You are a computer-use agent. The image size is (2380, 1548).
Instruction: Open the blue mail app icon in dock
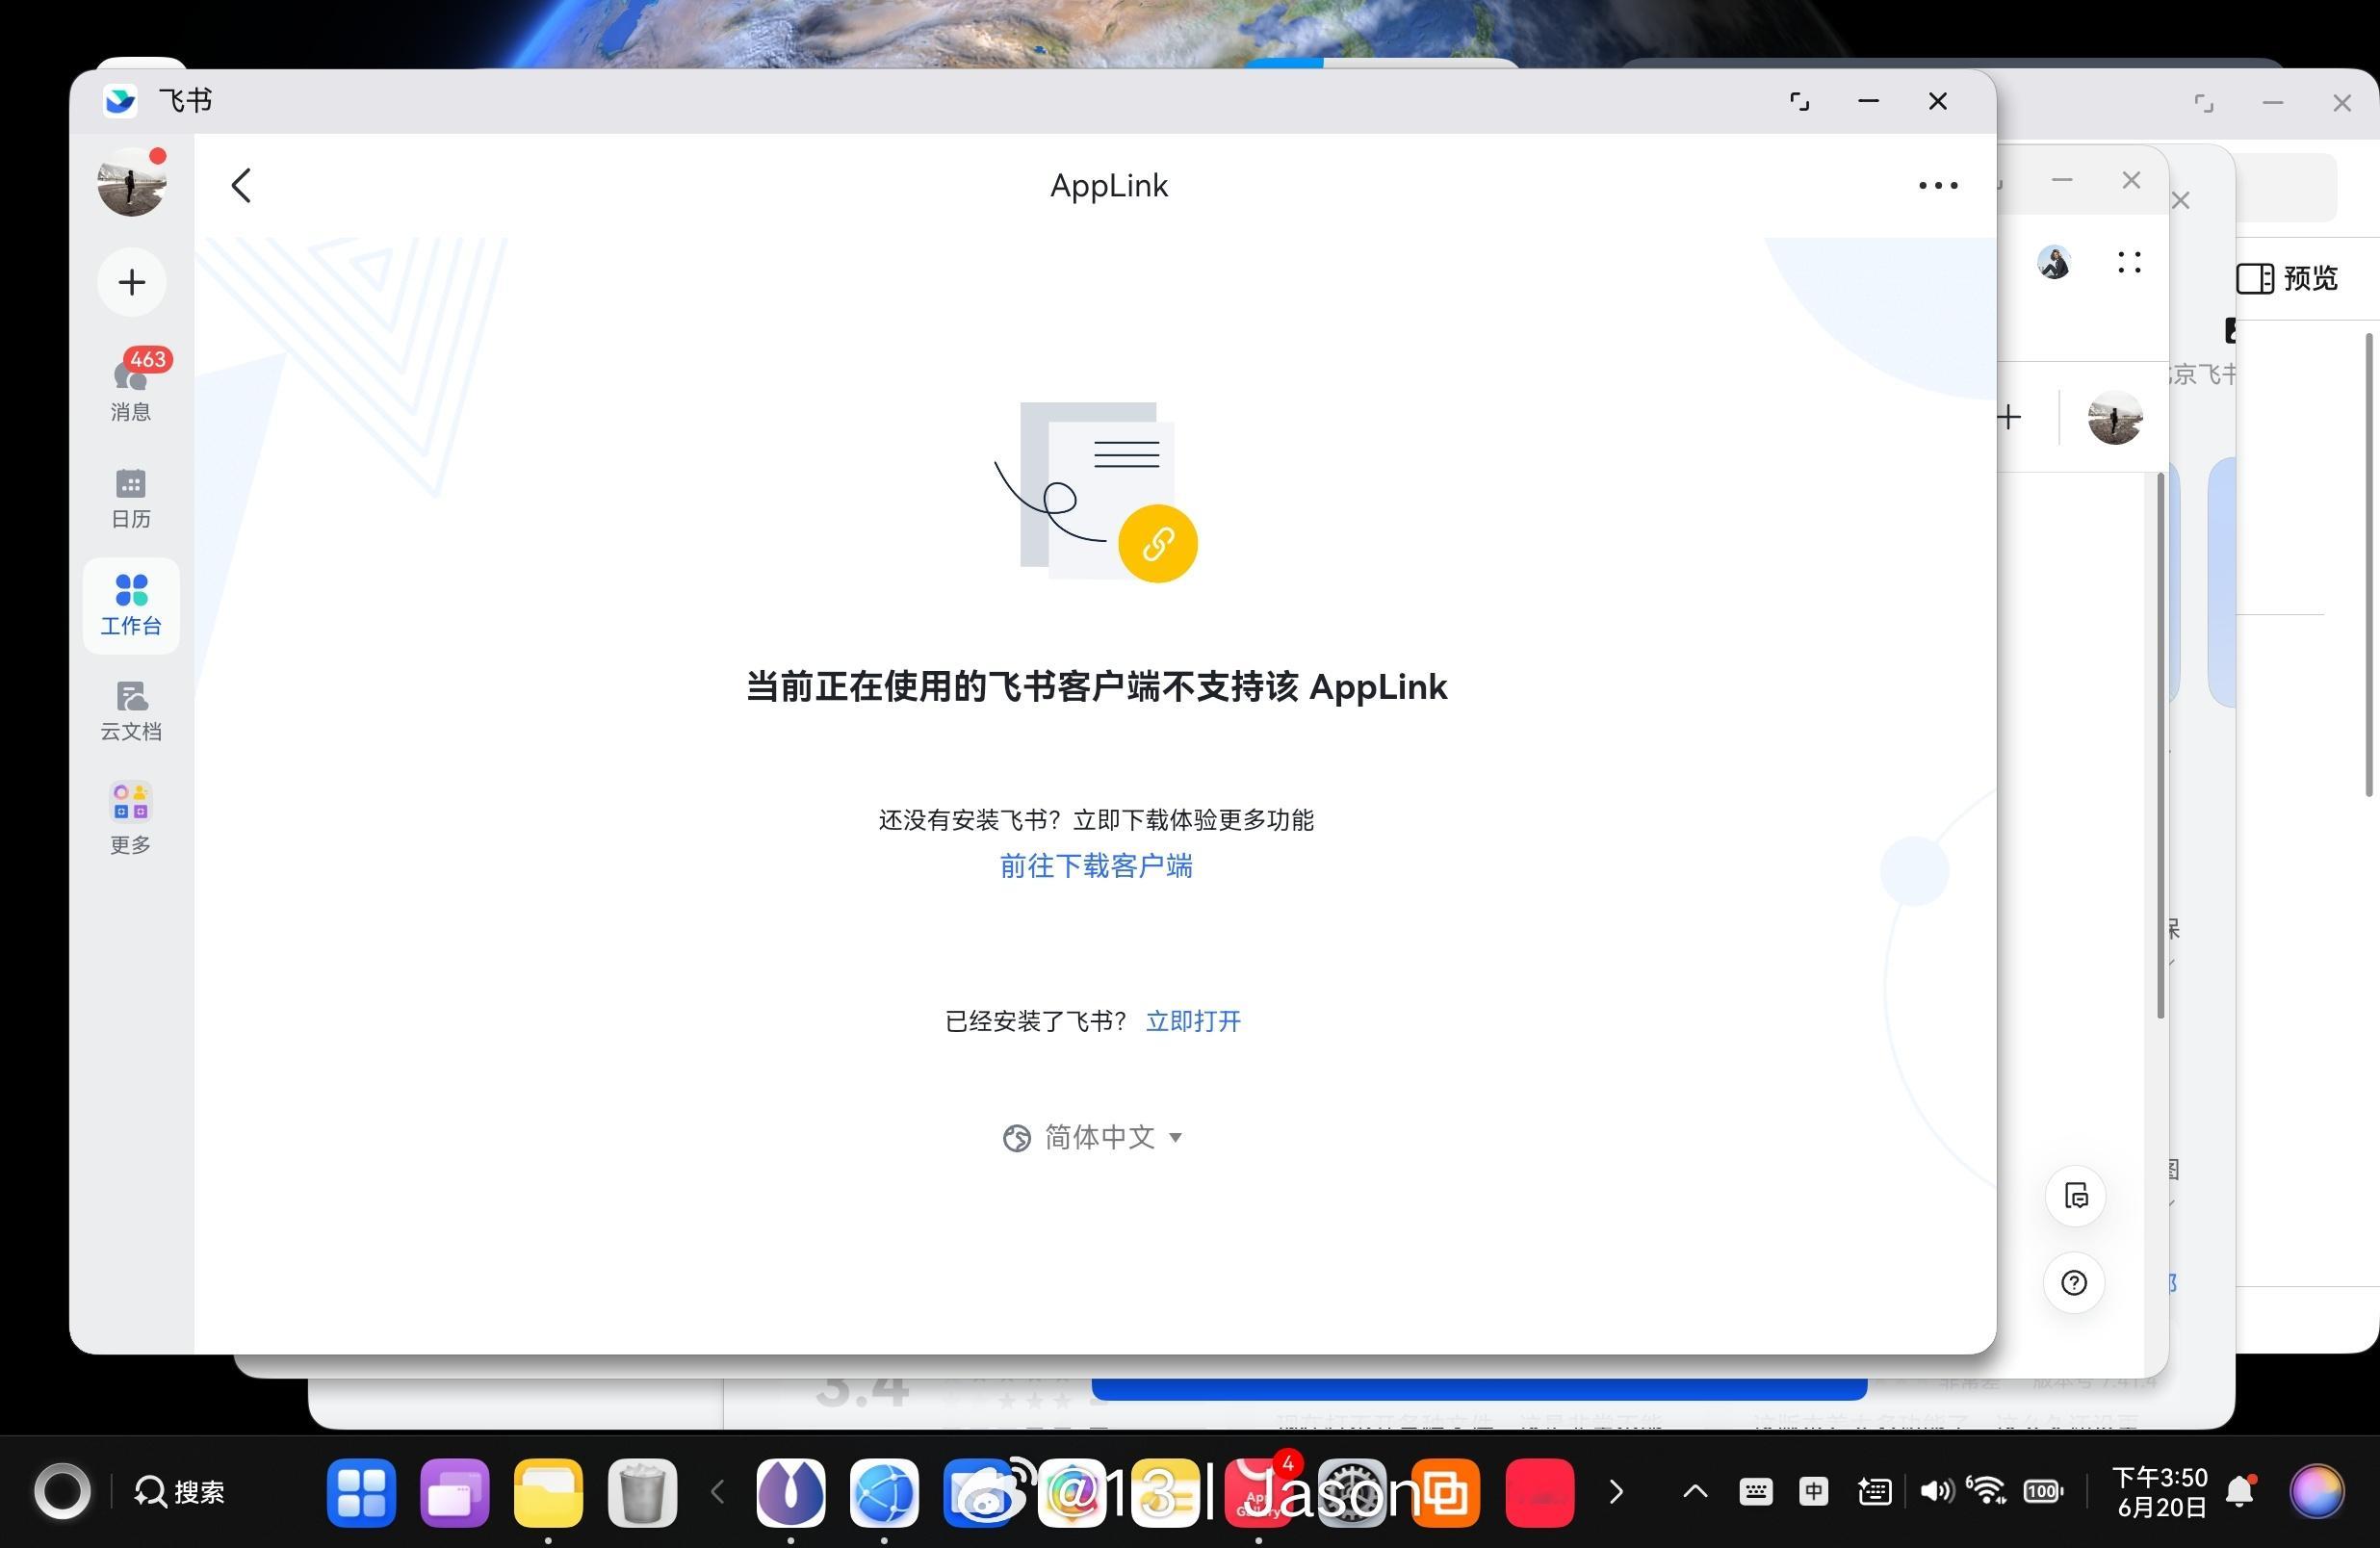[x=978, y=1492]
